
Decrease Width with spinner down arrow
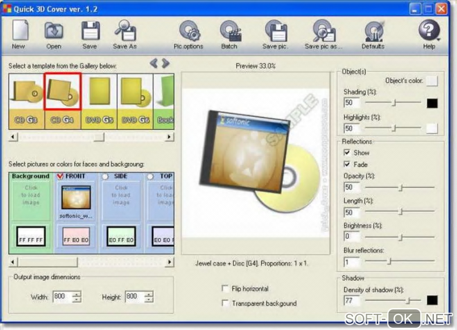click(76, 300)
